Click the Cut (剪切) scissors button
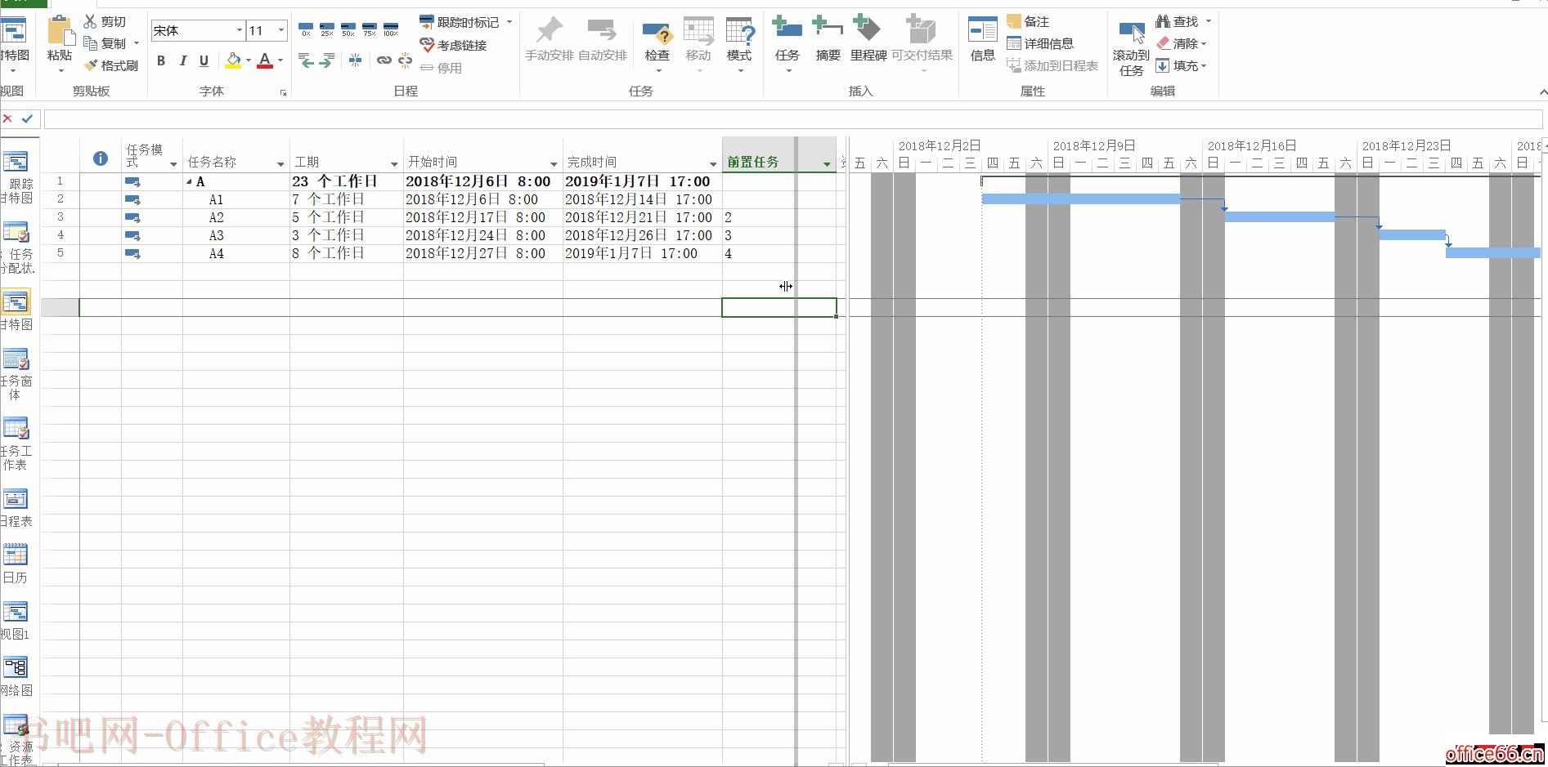 [x=105, y=21]
